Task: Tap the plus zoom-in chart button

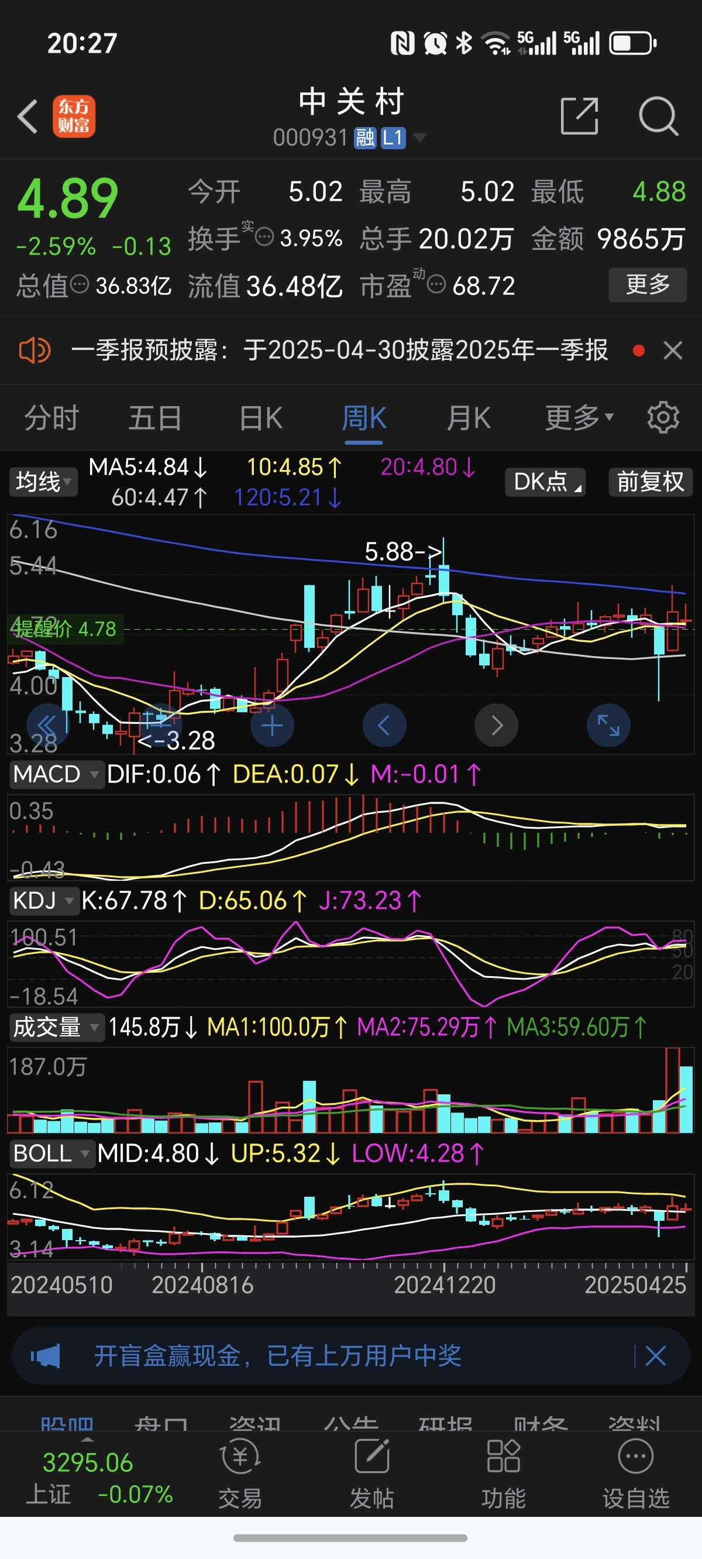Action: tap(273, 725)
